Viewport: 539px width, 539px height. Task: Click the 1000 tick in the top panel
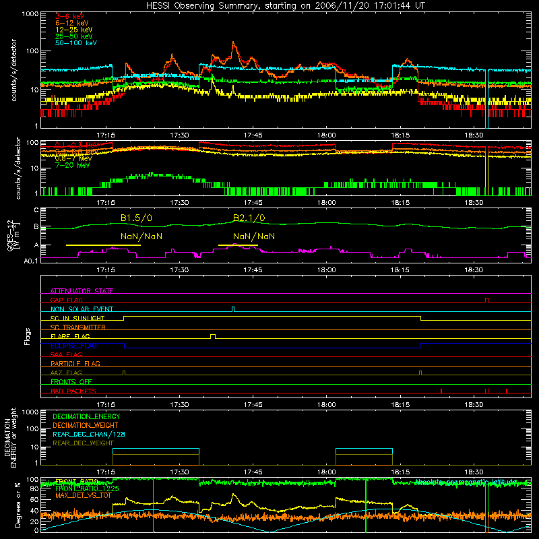(x=30, y=14)
